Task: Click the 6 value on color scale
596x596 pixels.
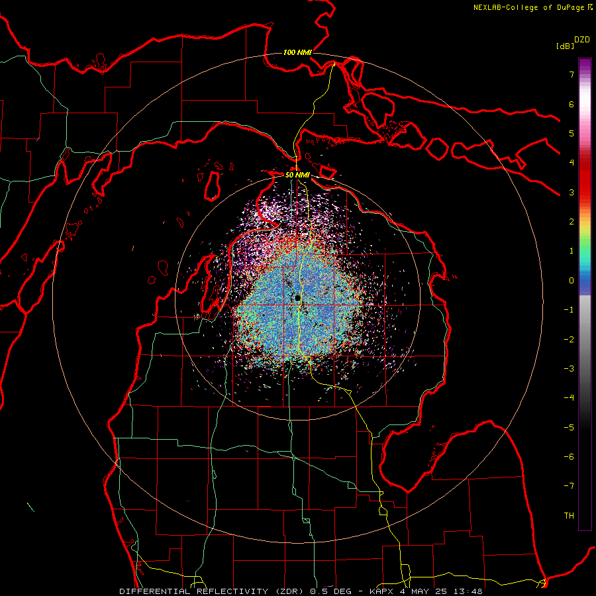Action: [571, 104]
